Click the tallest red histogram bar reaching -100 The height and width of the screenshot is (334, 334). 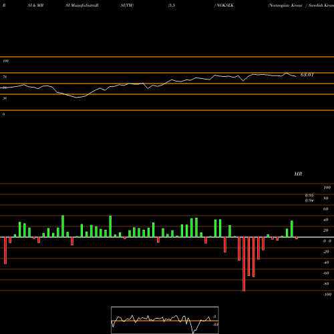pos(244,264)
